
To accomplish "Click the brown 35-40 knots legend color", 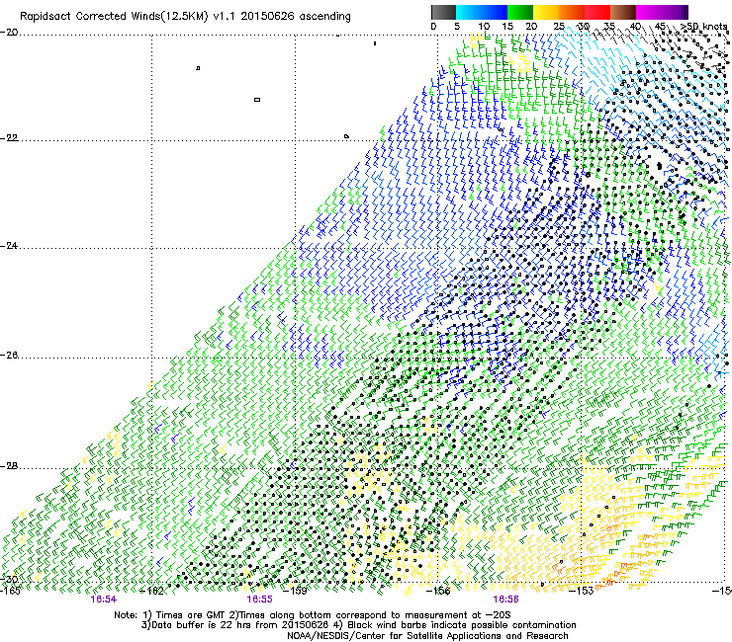I will pyautogui.click(x=623, y=12).
